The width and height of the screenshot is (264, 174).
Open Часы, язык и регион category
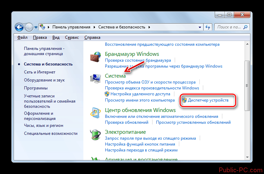[x=43, y=125]
